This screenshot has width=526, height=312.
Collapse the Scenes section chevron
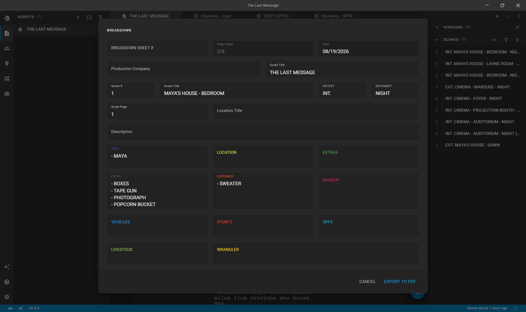(437, 40)
